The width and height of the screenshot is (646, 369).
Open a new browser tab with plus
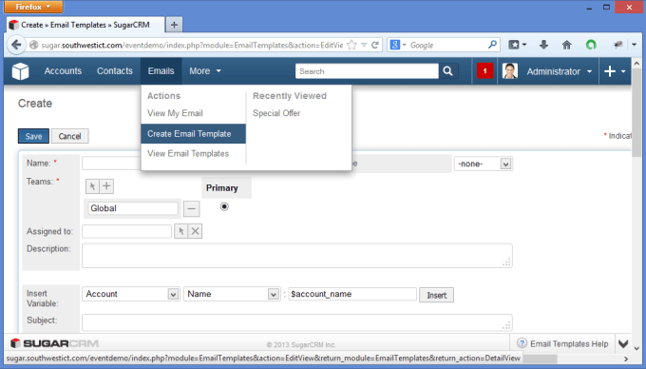[174, 25]
